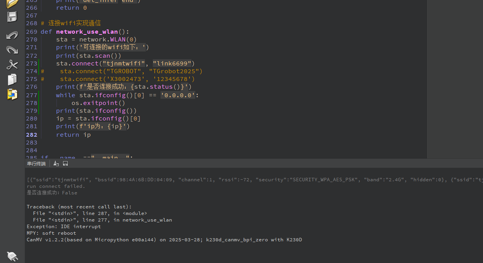Click the 'return ip' statement
Viewport: 483px width, 263px height.
[73, 135]
